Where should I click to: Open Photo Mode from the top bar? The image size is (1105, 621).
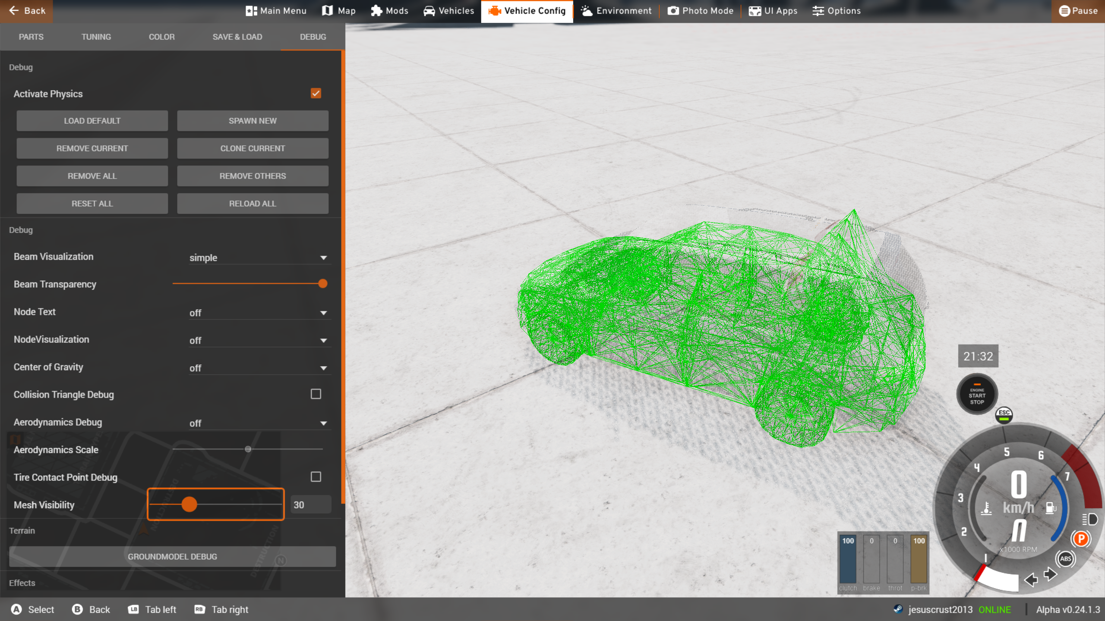701,11
